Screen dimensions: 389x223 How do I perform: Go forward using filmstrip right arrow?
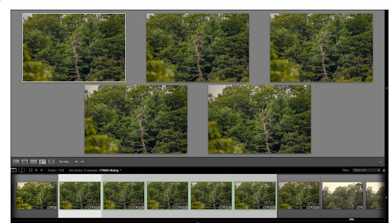pyautogui.click(x=41, y=170)
